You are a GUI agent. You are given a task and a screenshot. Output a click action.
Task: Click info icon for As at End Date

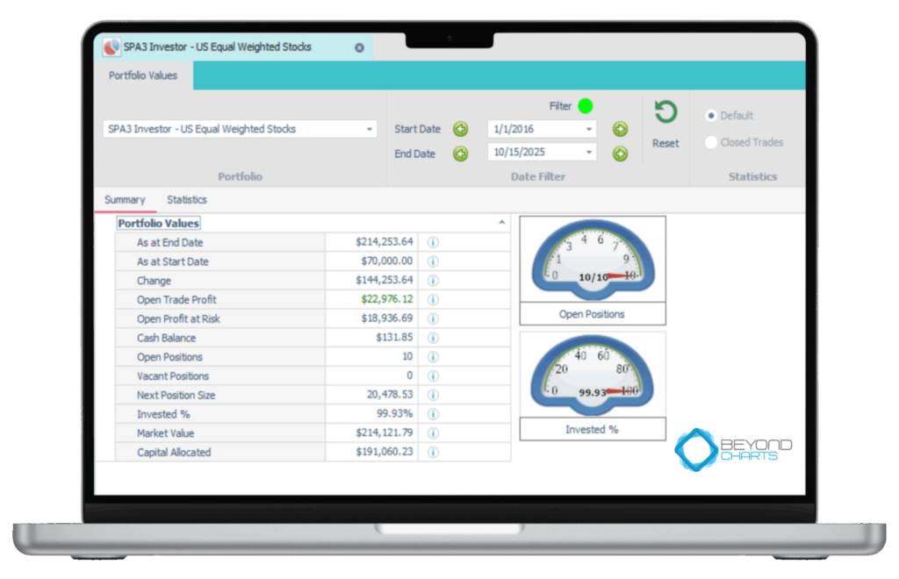coord(433,243)
